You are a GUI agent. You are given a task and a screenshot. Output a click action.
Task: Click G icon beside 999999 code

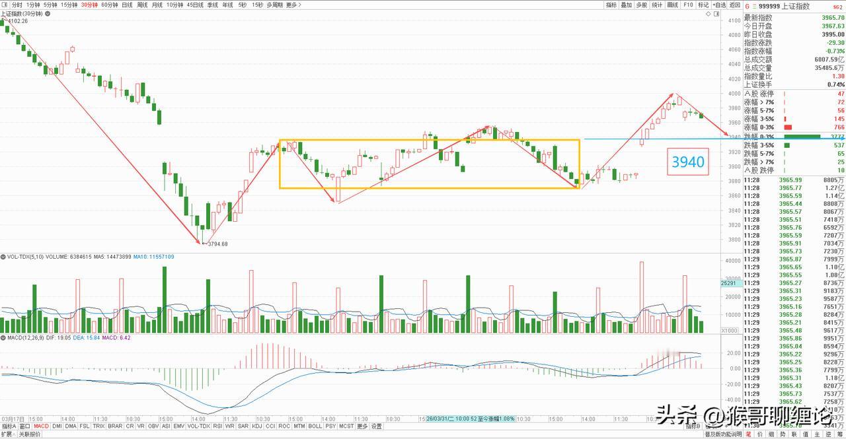748,7
